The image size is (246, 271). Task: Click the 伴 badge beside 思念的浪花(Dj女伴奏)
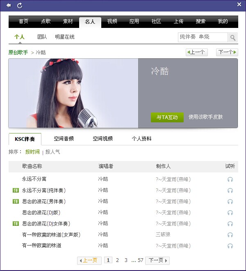click(16, 224)
